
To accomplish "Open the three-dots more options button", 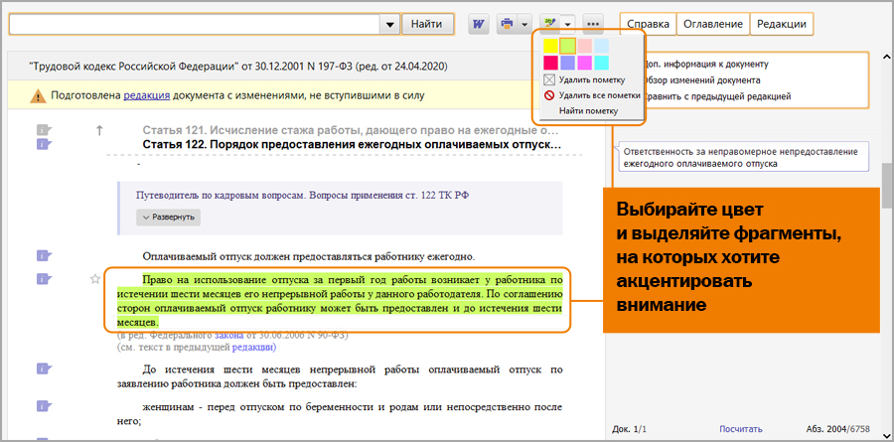I will pyautogui.click(x=593, y=23).
